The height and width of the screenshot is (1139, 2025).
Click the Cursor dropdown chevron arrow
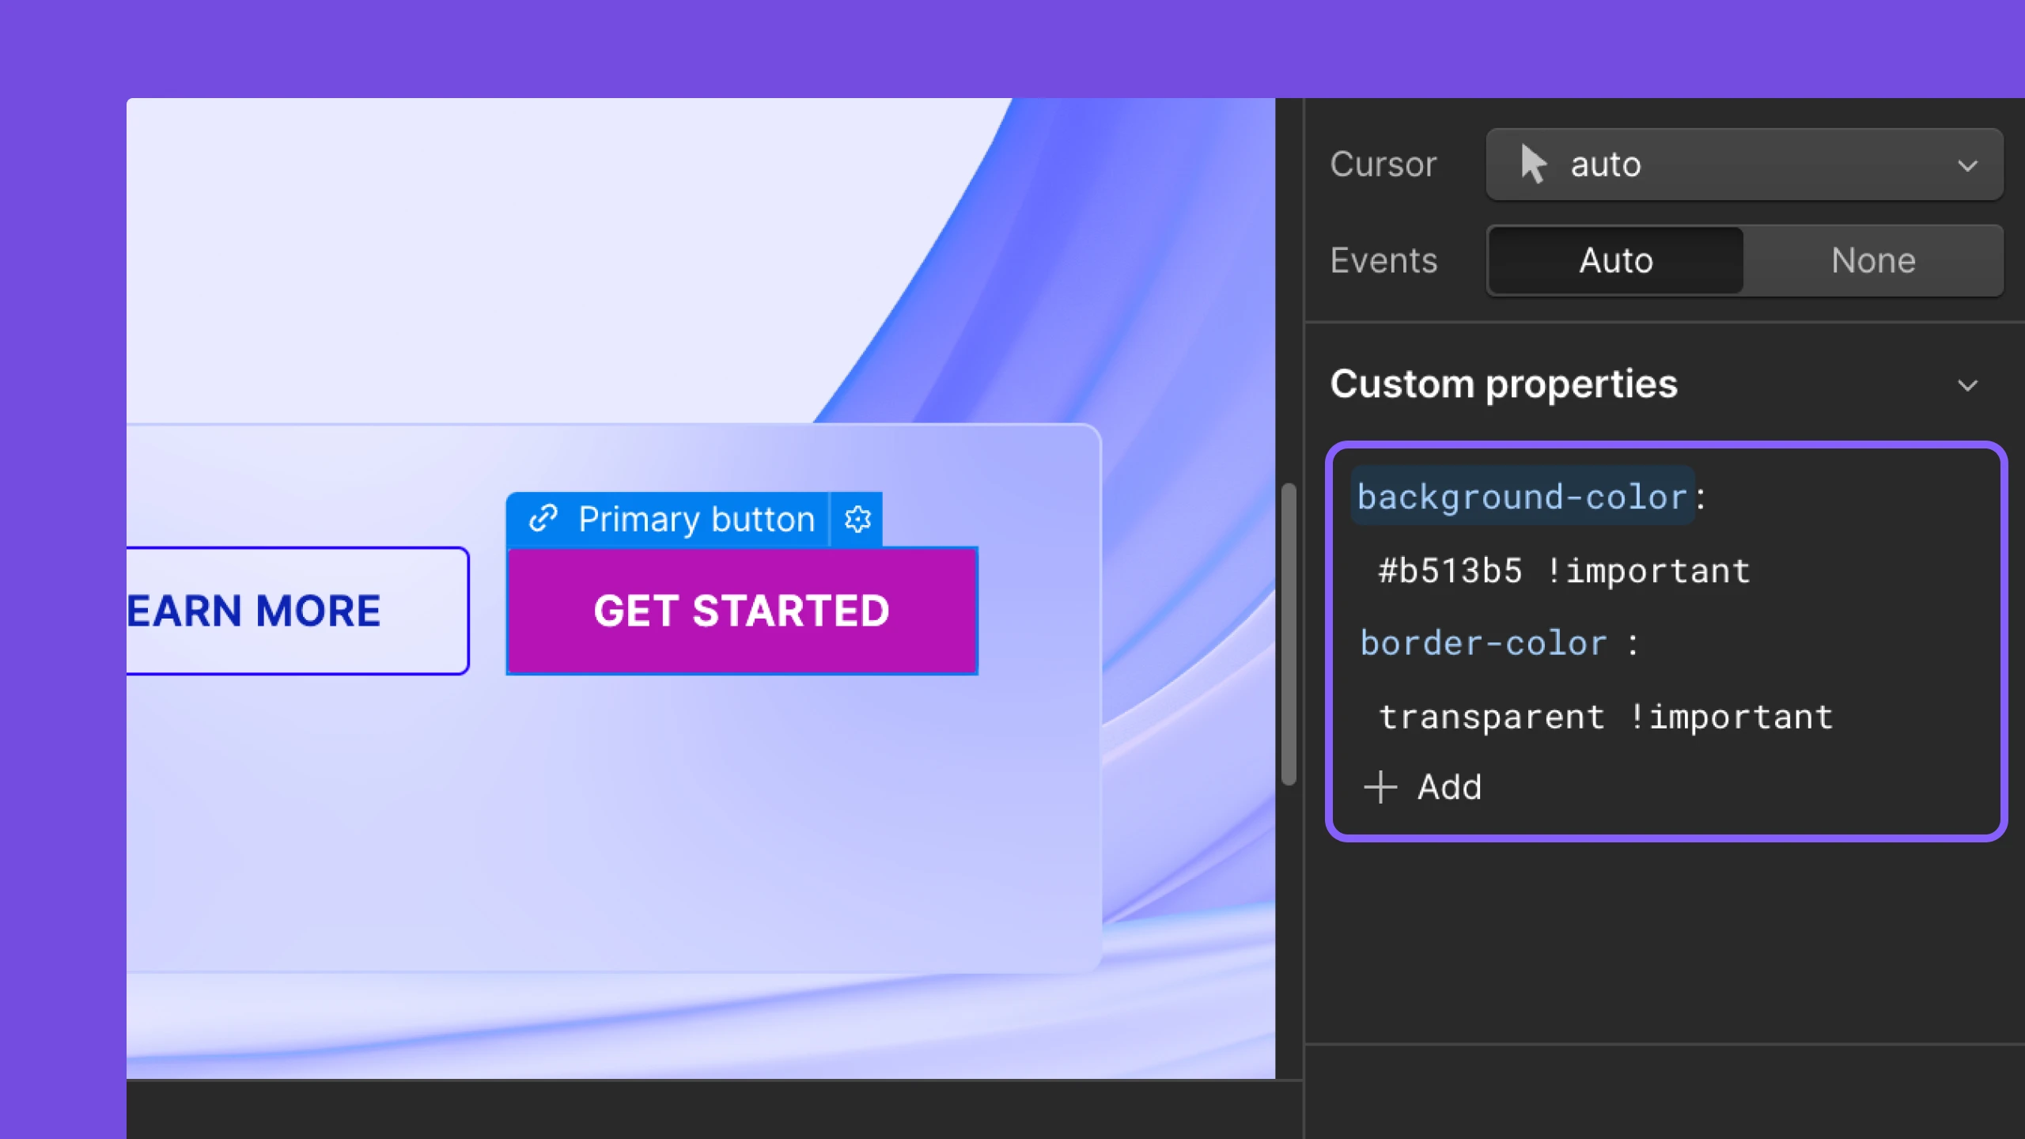(x=1967, y=165)
